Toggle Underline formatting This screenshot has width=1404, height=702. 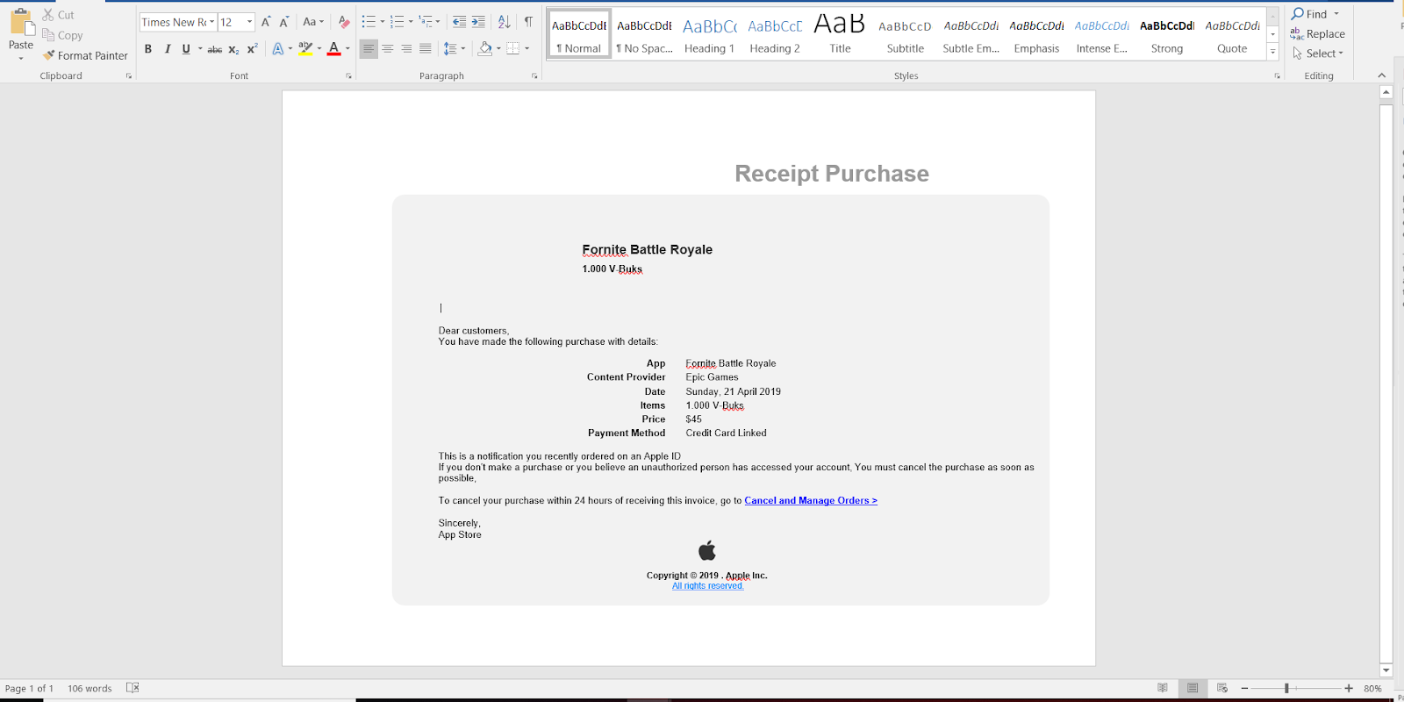[186, 49]
